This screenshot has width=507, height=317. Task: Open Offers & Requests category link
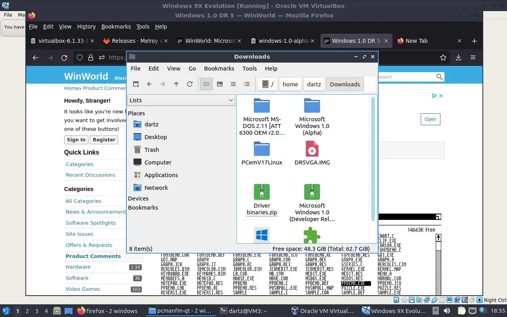click(x=89, y=245)
